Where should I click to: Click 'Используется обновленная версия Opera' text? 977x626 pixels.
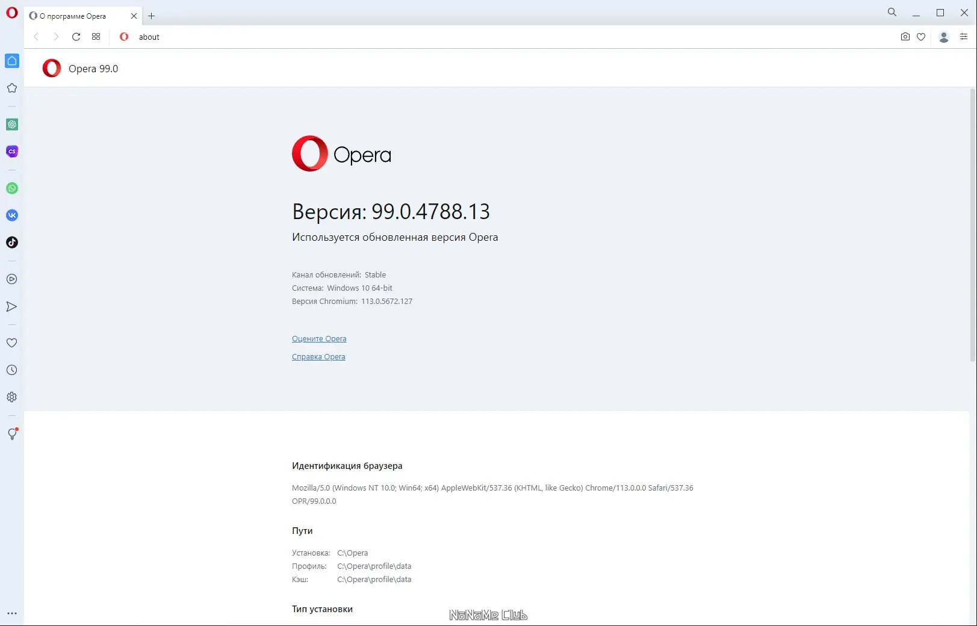[395, 237]
